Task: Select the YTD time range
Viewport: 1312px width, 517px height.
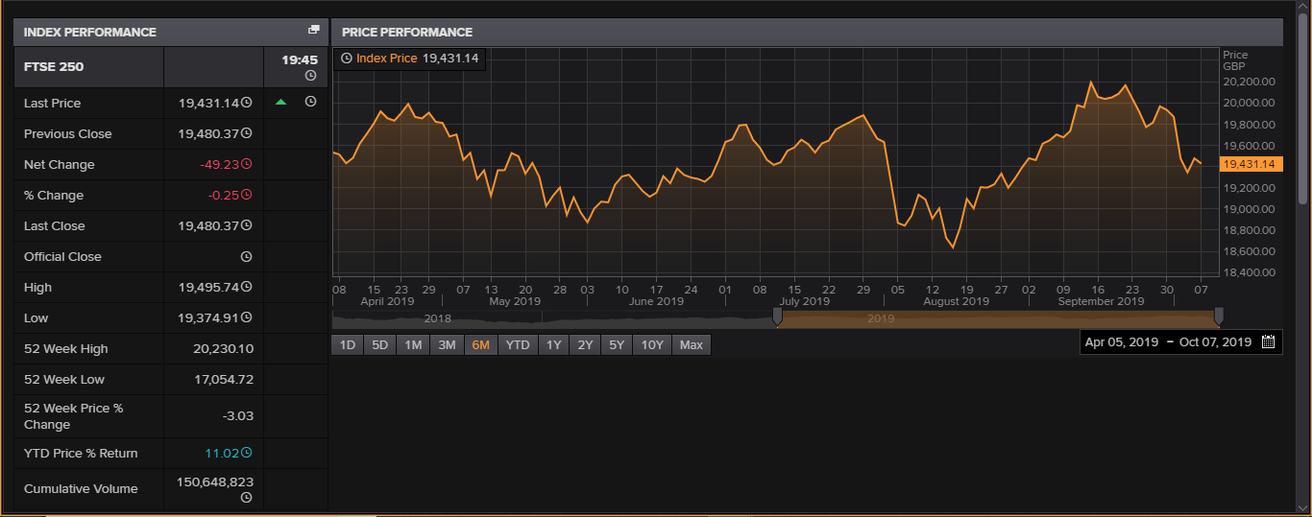Action: pyautogui.click(x=518, y=344)
